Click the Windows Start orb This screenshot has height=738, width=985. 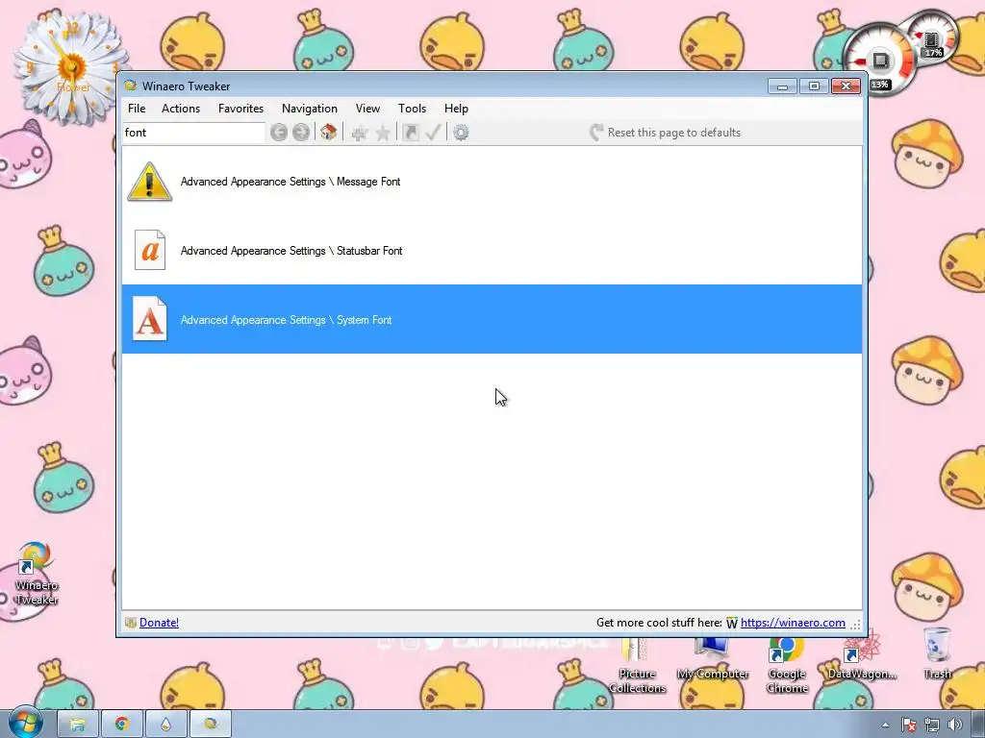pyautogui.click(x=25, y=723)
